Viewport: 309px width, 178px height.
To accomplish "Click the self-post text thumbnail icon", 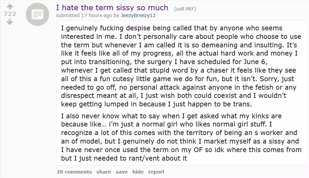I will (38, 15).
